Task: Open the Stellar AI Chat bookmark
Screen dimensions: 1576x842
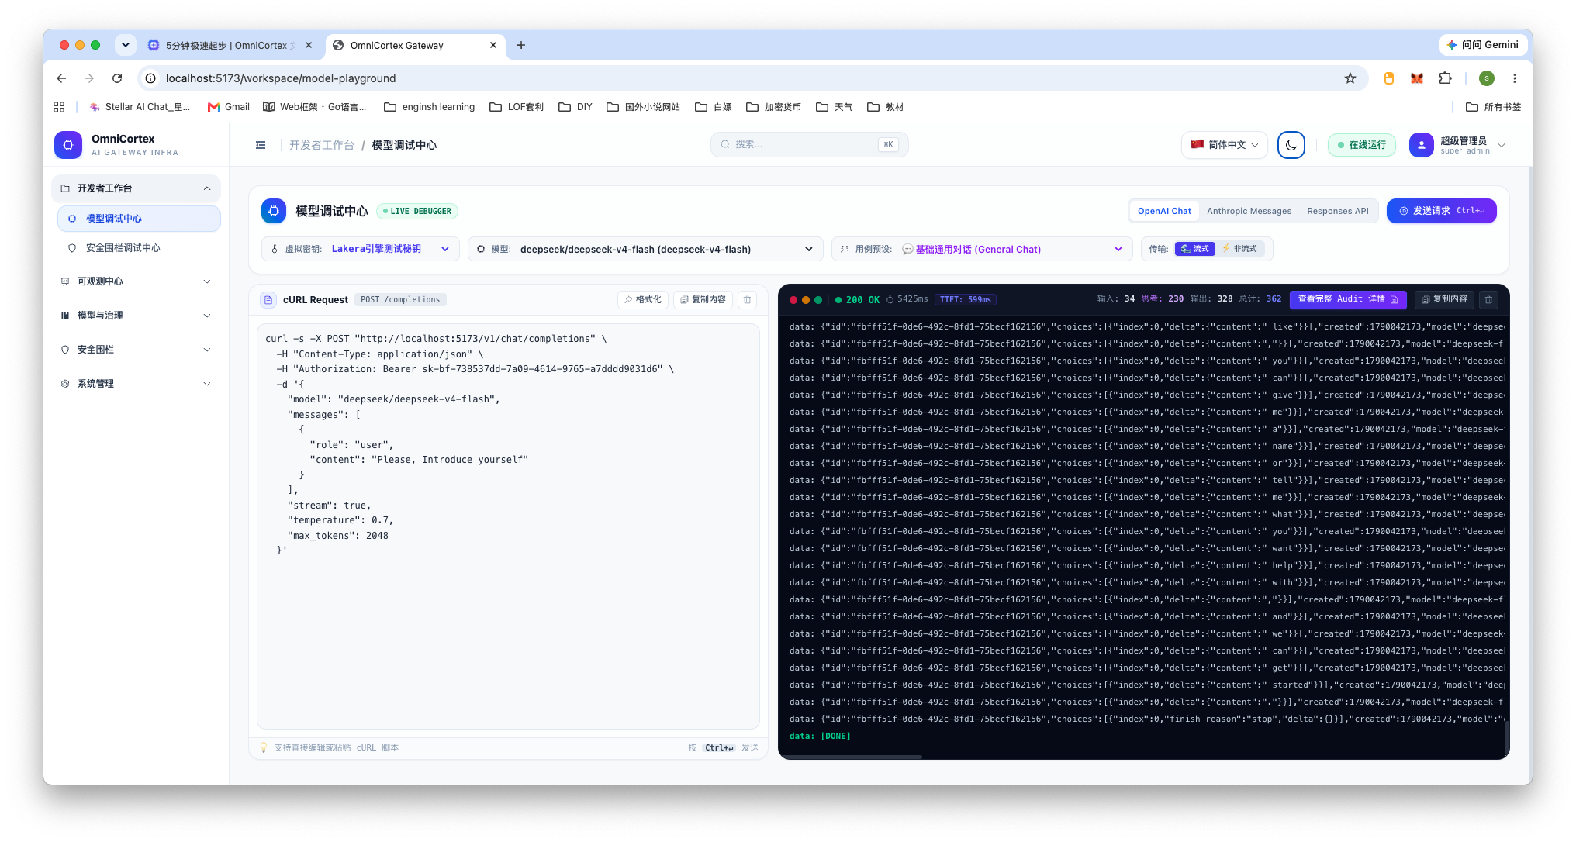Action: click(x=140, y=107)
